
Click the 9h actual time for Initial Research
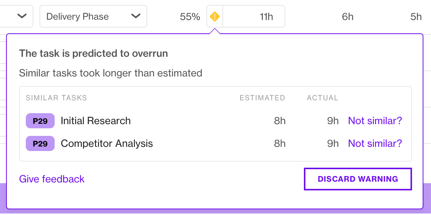tap(333, 121)
